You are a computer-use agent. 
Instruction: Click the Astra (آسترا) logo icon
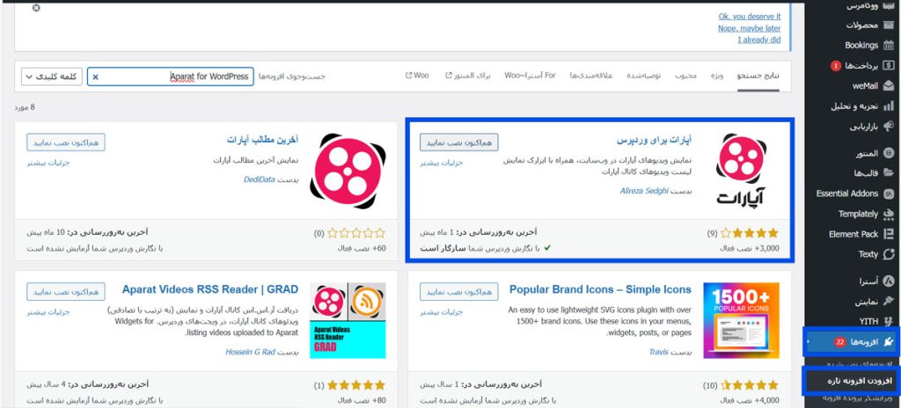(888, 281)
